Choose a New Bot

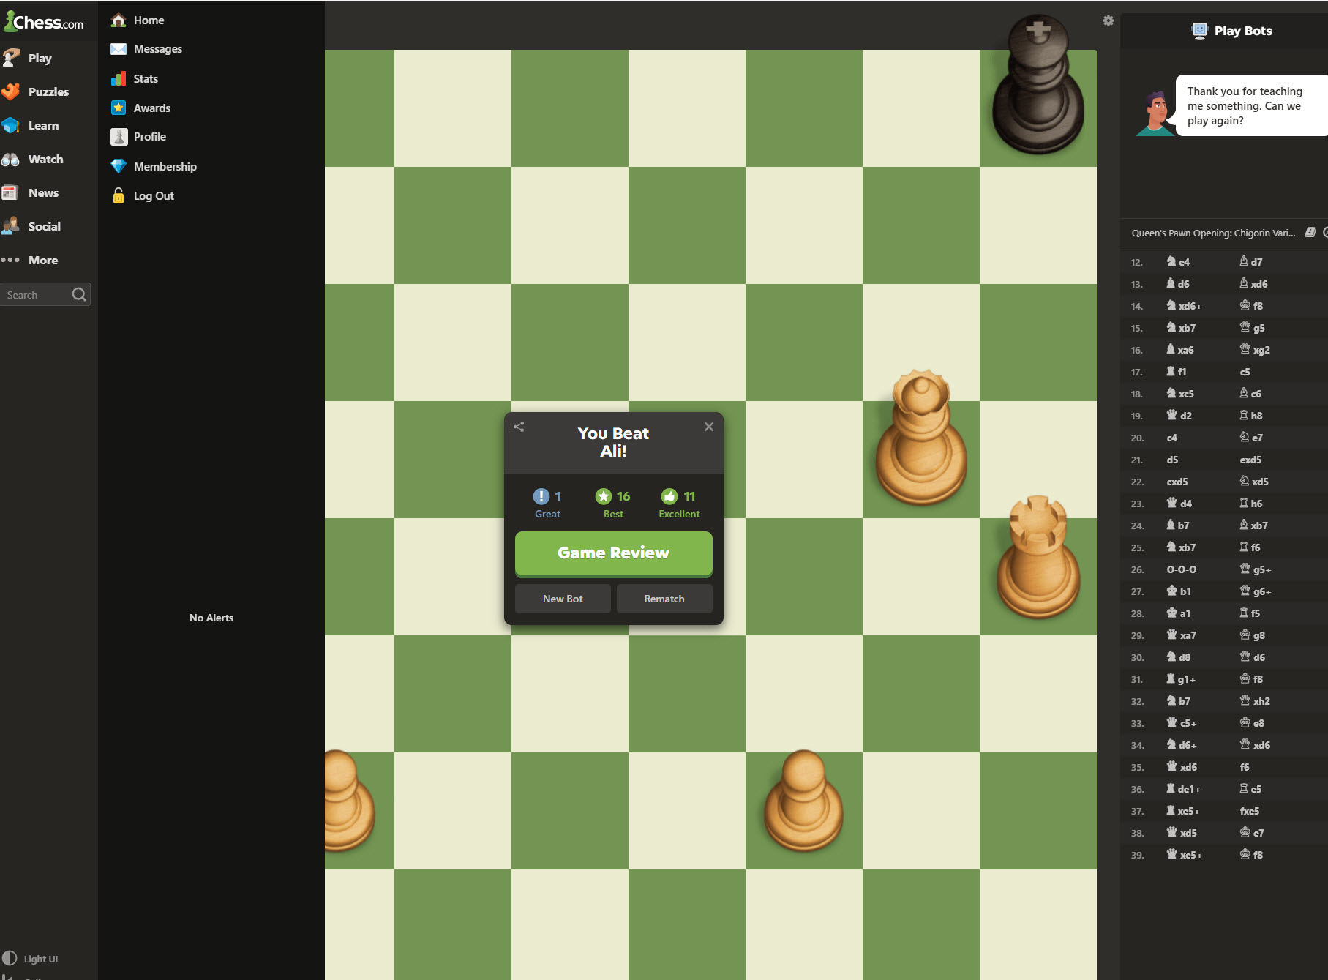(563, 599)
